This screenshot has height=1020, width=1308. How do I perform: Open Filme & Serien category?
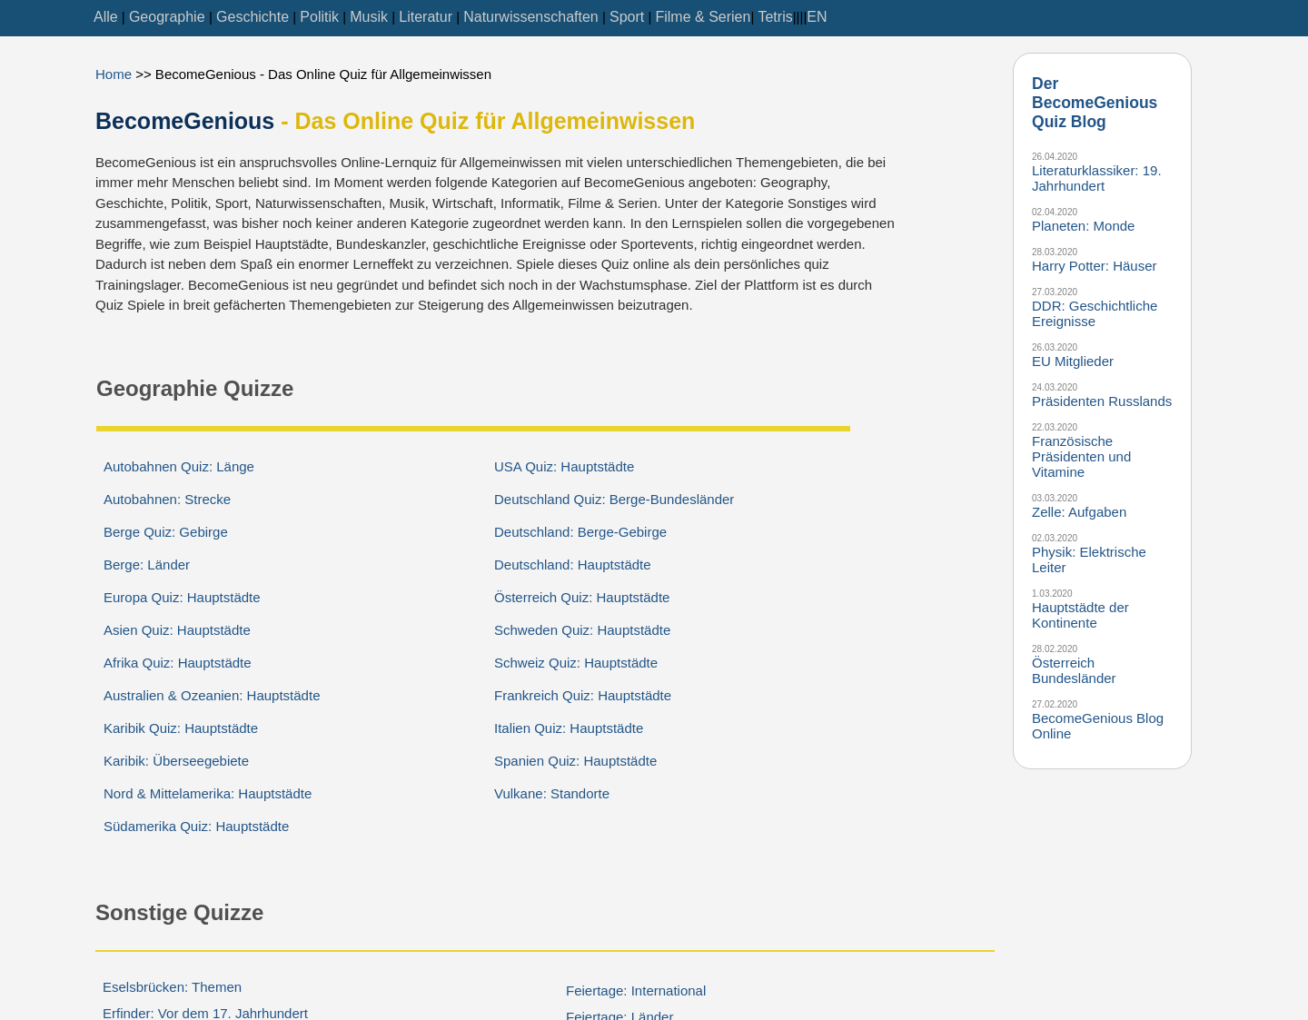coord(703,17)
